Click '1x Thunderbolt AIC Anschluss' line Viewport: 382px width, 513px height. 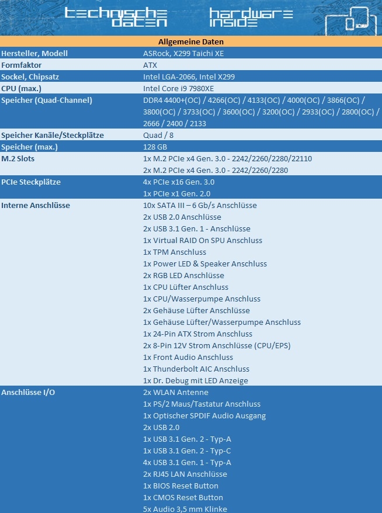196,369
